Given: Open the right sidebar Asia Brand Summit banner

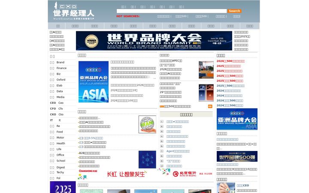Looking at the screenshot, I should (x=237, y=119).
